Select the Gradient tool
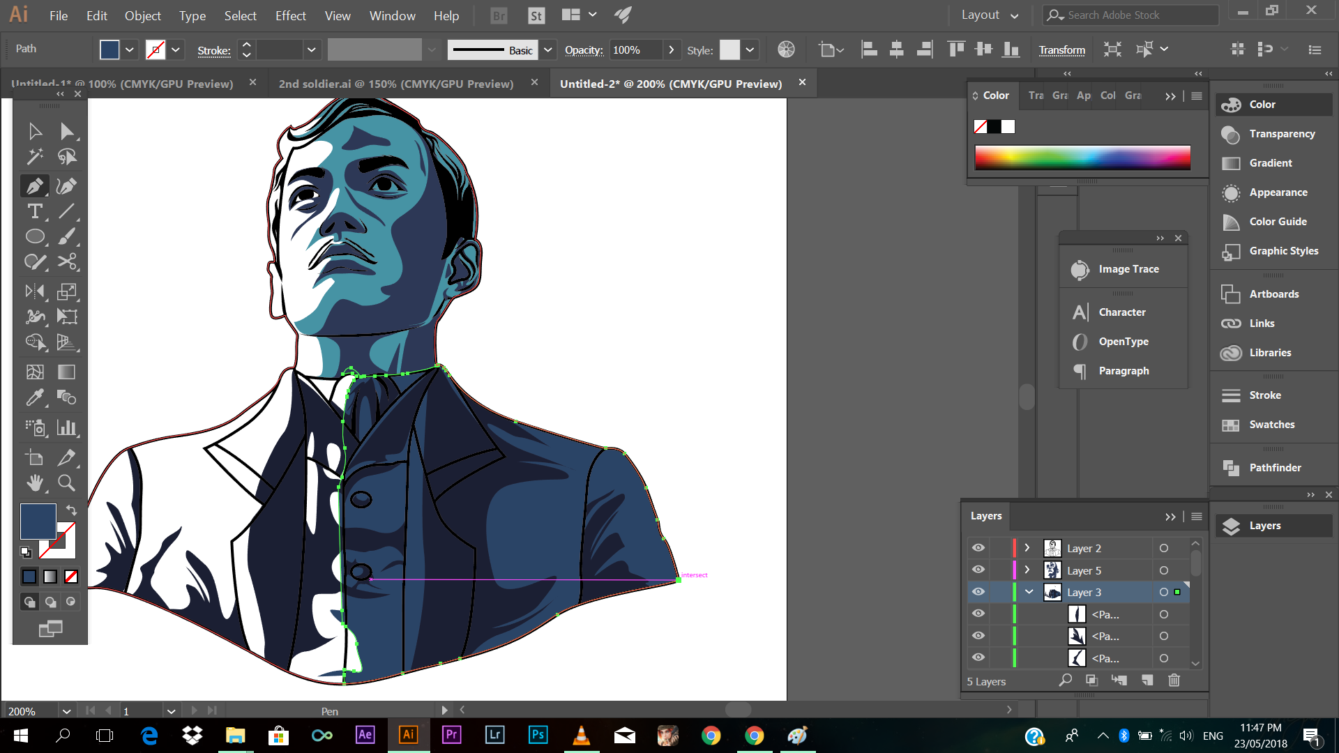 click(x=67, y=372)
